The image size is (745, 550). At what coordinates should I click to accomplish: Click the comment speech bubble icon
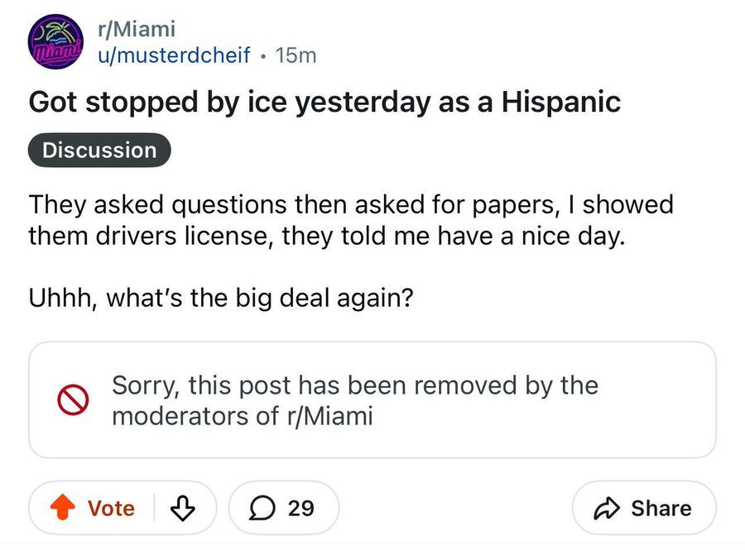[262, 508]
